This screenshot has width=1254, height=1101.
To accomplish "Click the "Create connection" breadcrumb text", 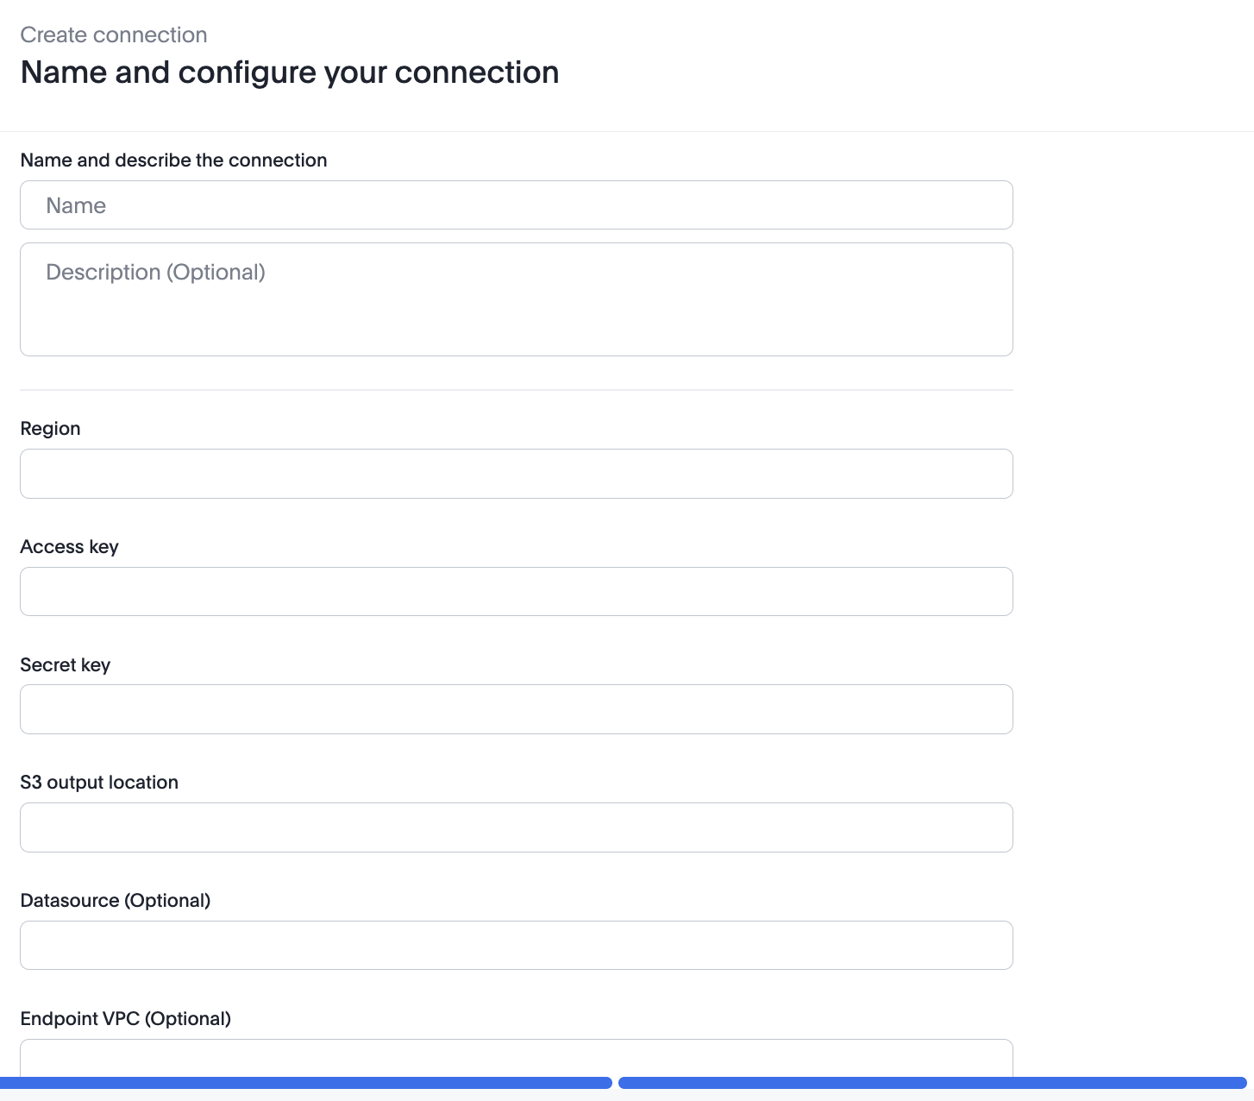I will click(114, 35).
